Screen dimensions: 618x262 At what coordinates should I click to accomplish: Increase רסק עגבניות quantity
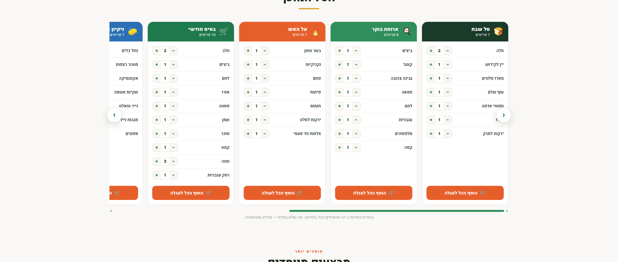(157, 175)
